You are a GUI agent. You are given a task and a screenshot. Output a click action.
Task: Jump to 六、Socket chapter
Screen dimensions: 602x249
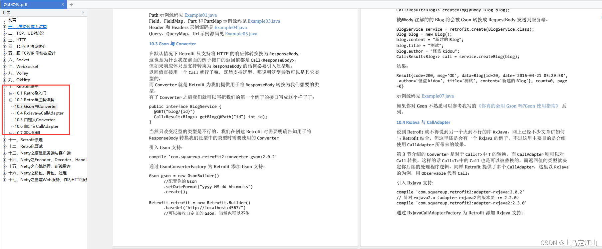[19, 60]
